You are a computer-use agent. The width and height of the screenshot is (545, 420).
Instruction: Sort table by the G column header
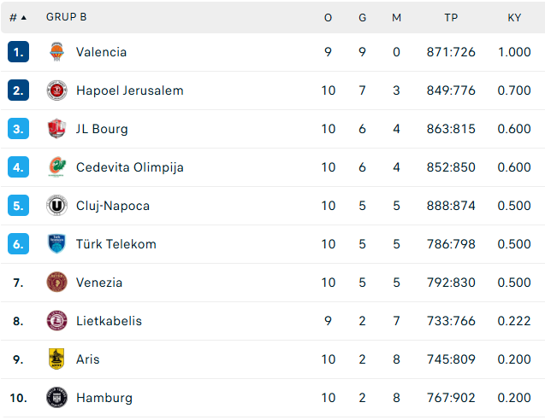click(x=362, y=18)
